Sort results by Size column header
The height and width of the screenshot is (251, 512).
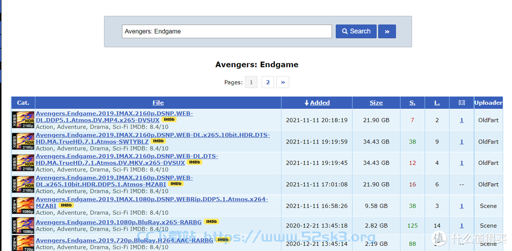click(x=376, y=103)
